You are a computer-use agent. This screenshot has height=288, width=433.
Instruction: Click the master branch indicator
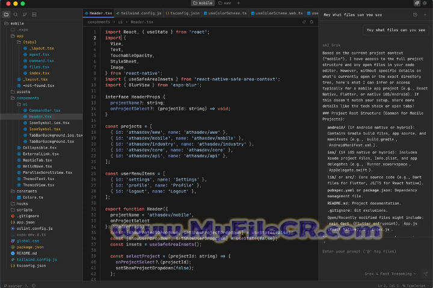click(x=13, y=286)
